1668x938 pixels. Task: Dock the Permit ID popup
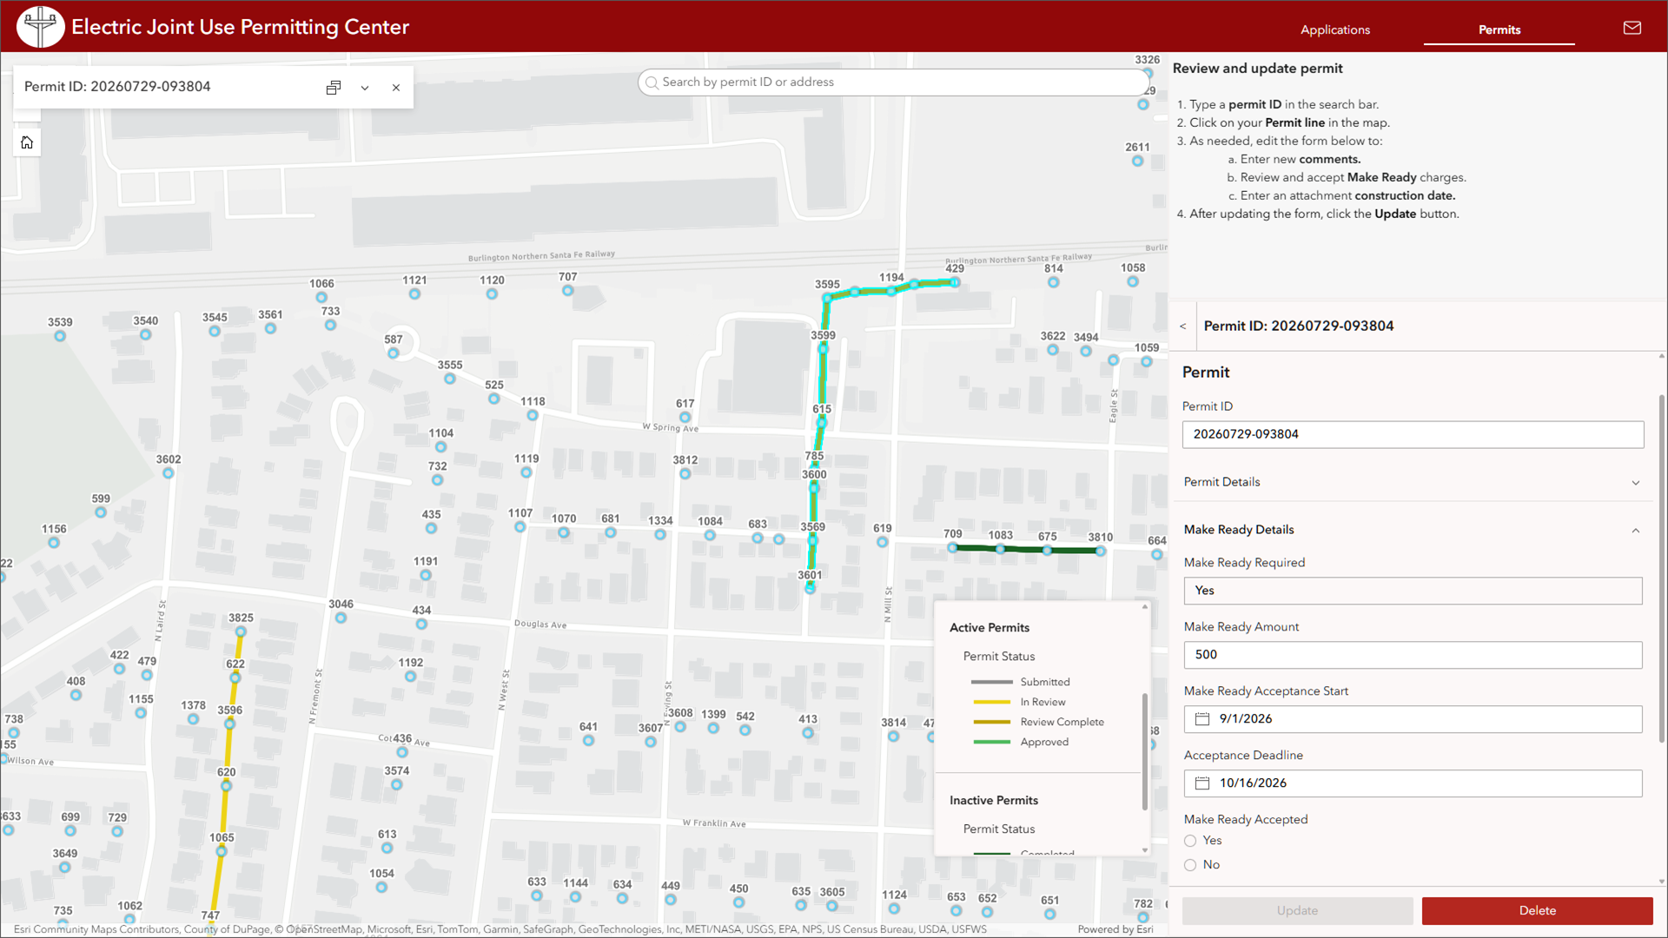334,88
